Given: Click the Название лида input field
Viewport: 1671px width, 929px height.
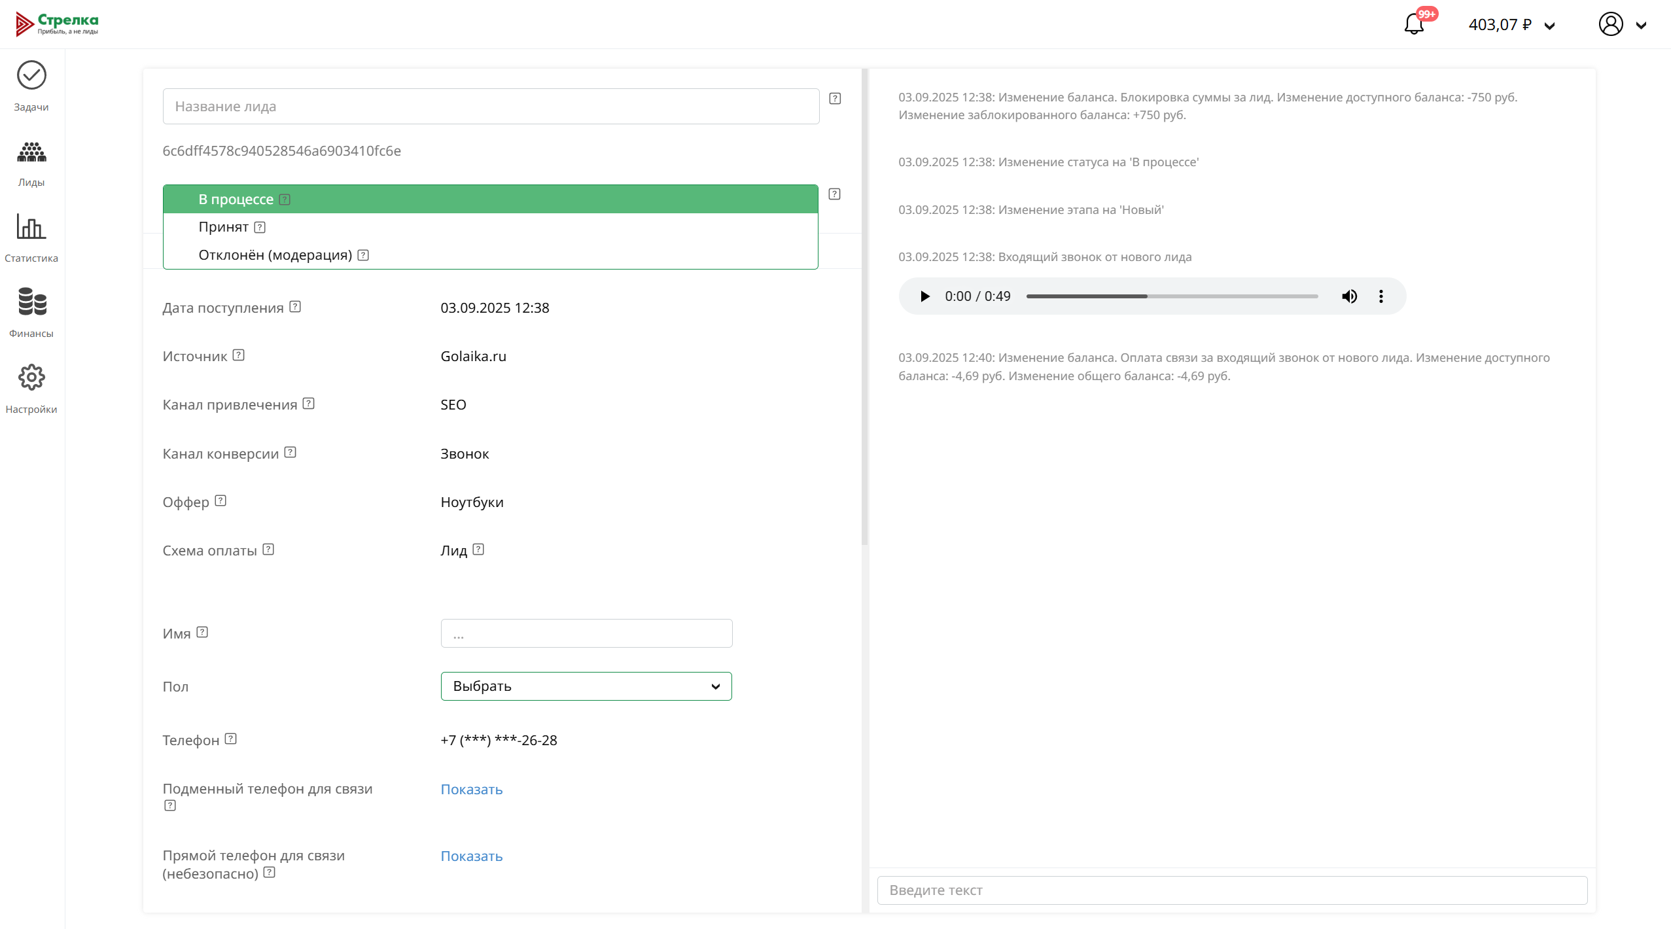Looking at the screenshot, I should click(x=491, y=107).
